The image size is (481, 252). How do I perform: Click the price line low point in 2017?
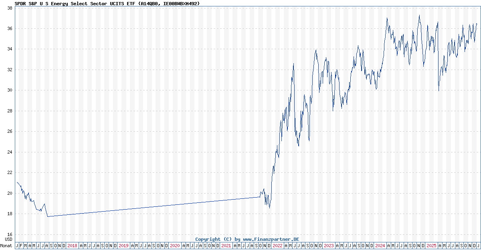47,216
